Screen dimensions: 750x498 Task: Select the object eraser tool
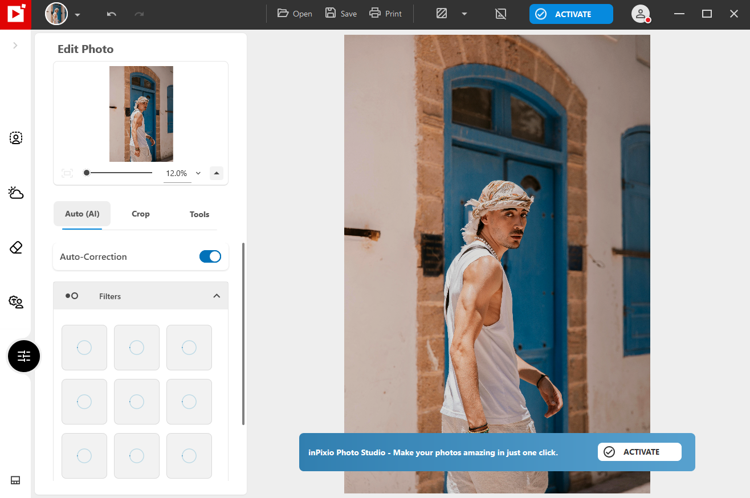pyautogui.click(x=15, y=247)
